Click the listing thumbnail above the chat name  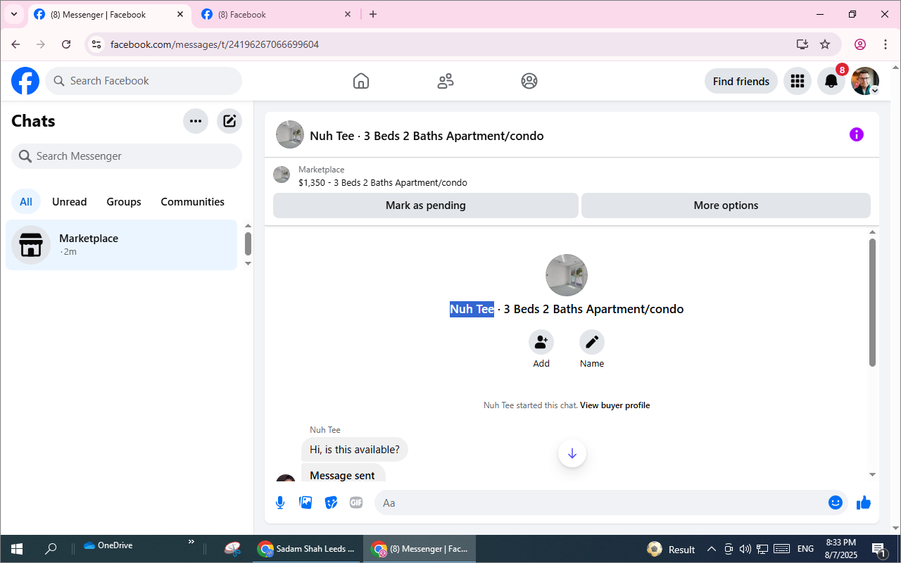(567, 275)
